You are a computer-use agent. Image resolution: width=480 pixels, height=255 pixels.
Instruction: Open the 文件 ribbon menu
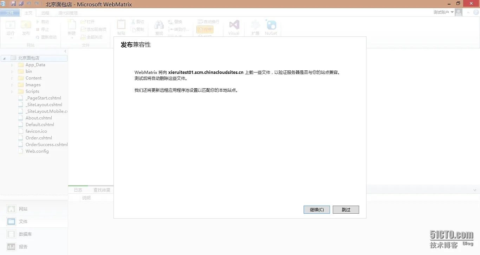coord(10,13)
